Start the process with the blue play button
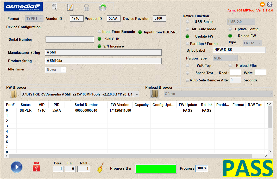The image size is (277, 179). coord(17,167)
